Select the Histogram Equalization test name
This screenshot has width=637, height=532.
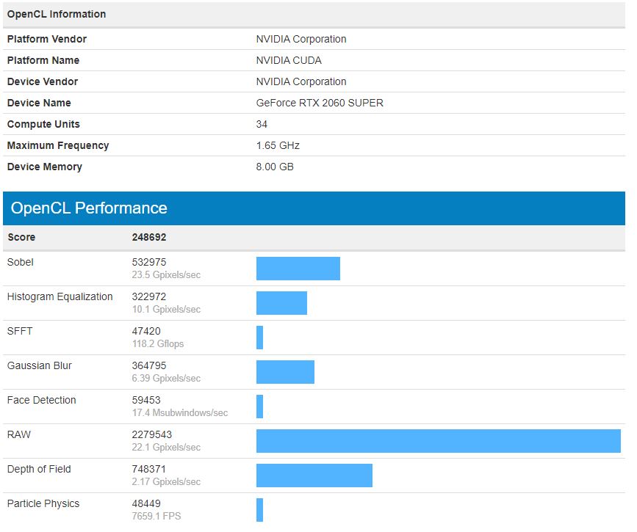[60, 296]
